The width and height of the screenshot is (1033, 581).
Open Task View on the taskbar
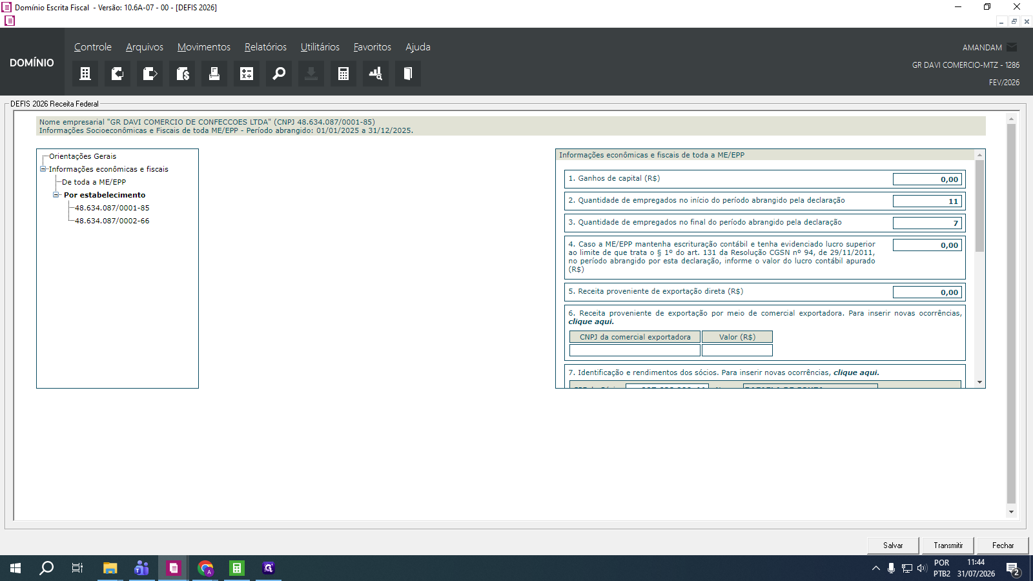pyautogui.click(x=77, y=568)
